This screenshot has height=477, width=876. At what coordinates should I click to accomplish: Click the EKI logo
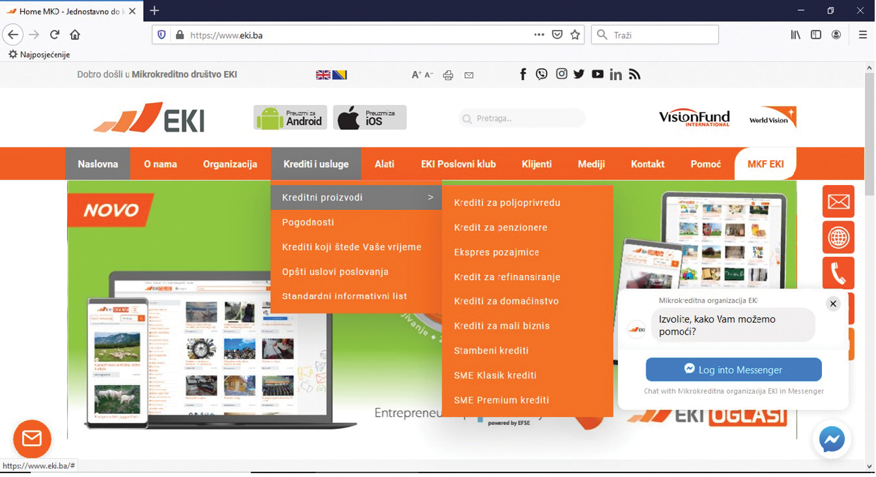click(x=149, y=117)
